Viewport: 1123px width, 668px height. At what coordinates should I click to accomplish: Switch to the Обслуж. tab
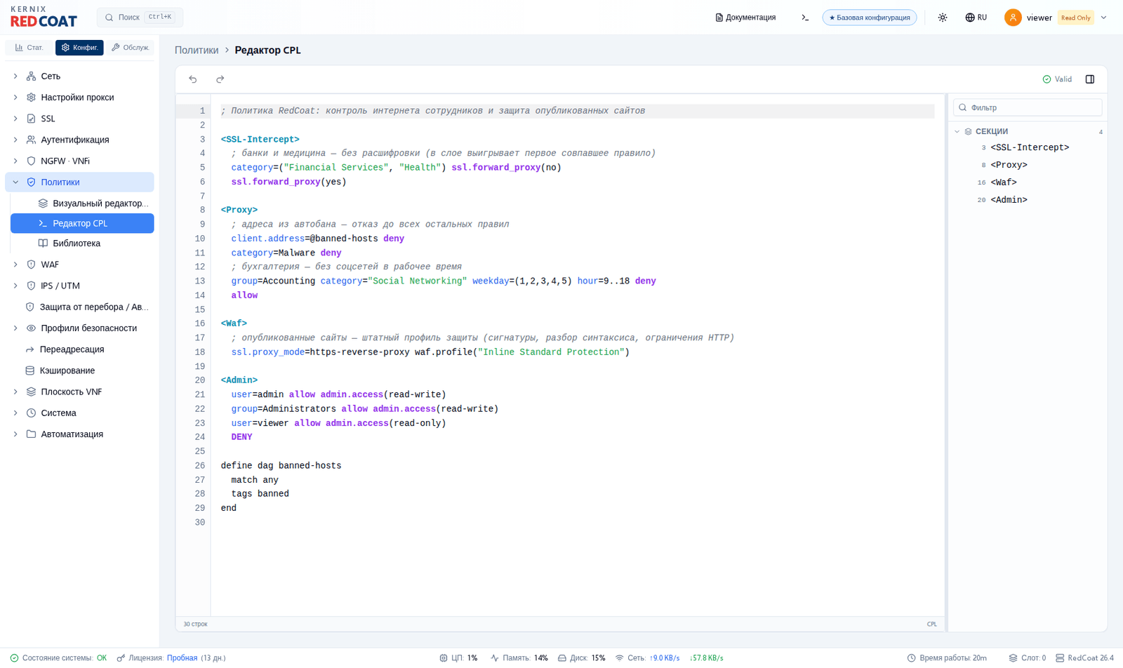130,48
